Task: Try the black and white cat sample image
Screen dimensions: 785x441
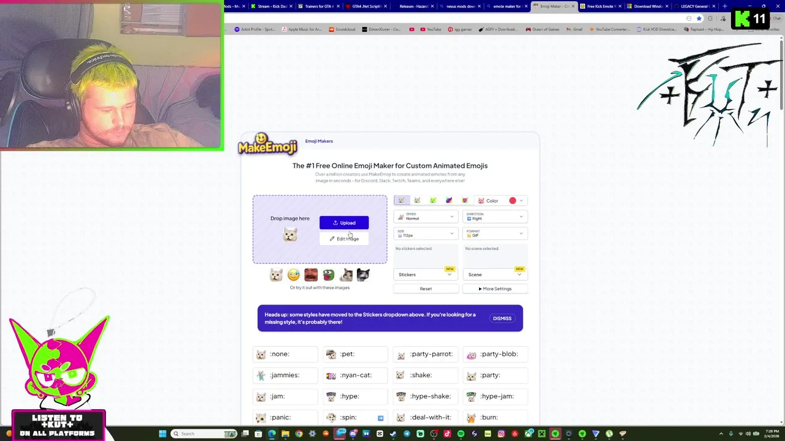Action: (363, 275)
